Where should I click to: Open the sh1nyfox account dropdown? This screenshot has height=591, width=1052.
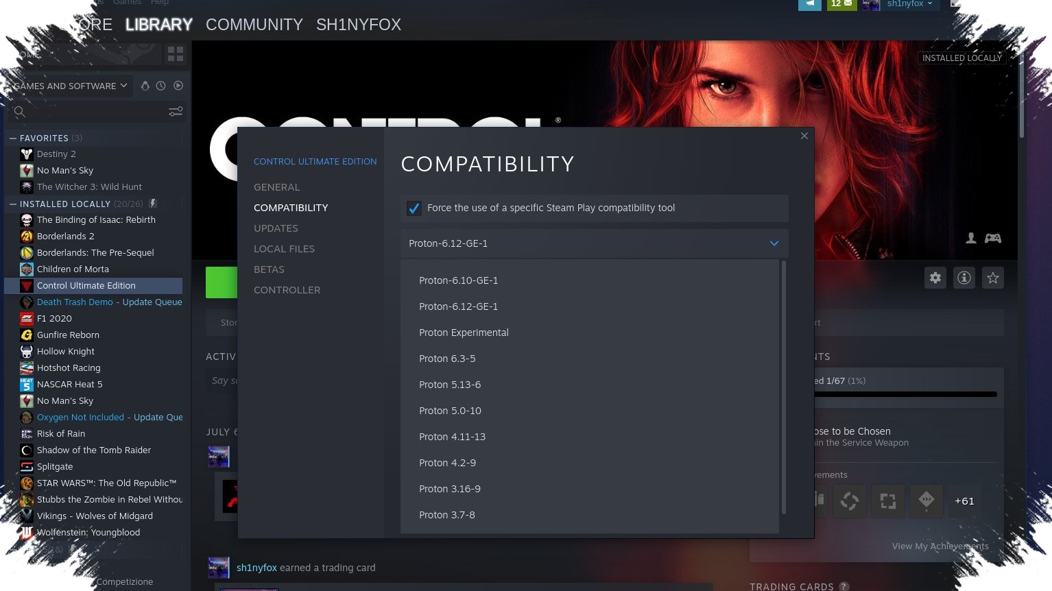point(909,4)
